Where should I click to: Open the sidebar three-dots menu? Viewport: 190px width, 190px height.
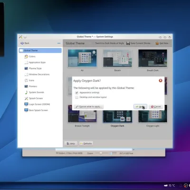(x=59, y=43)
